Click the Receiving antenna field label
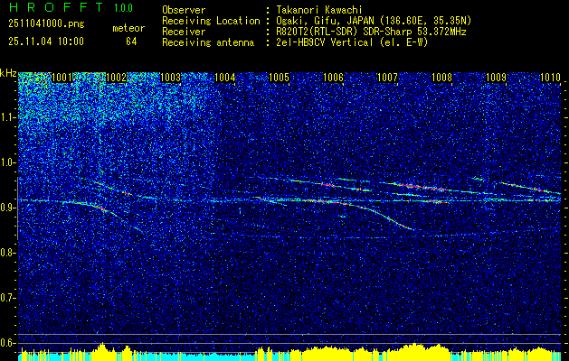569x361 pixels. [x=208, y=42]
